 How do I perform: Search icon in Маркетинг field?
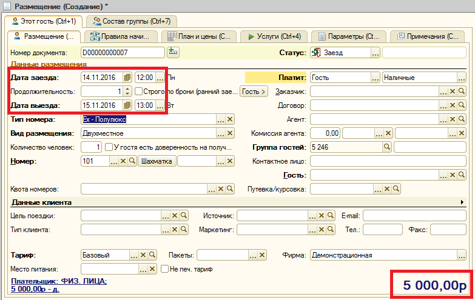pyautogui.click(x=331, y=230)
